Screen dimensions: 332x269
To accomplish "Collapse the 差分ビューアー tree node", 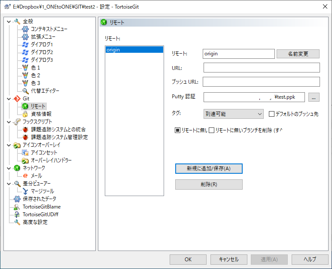I will click(x=9, y=184).
